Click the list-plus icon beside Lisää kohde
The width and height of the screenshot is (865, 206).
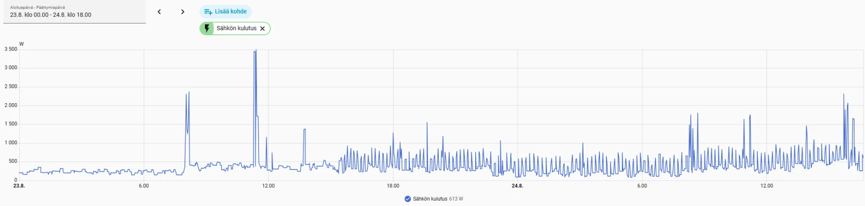point(208,12)
